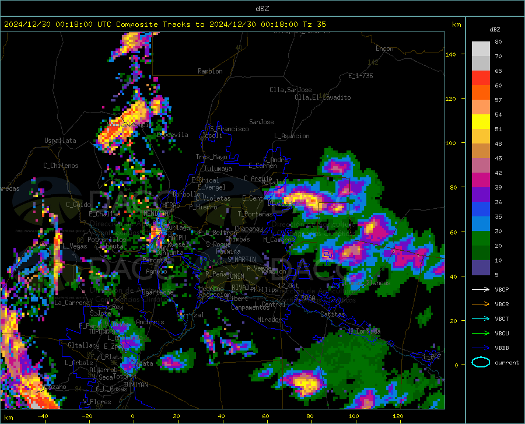This screenshot has width=525, height=424.
Task: Click the '80' value at top of legend
Action: [x=498, y=42]
